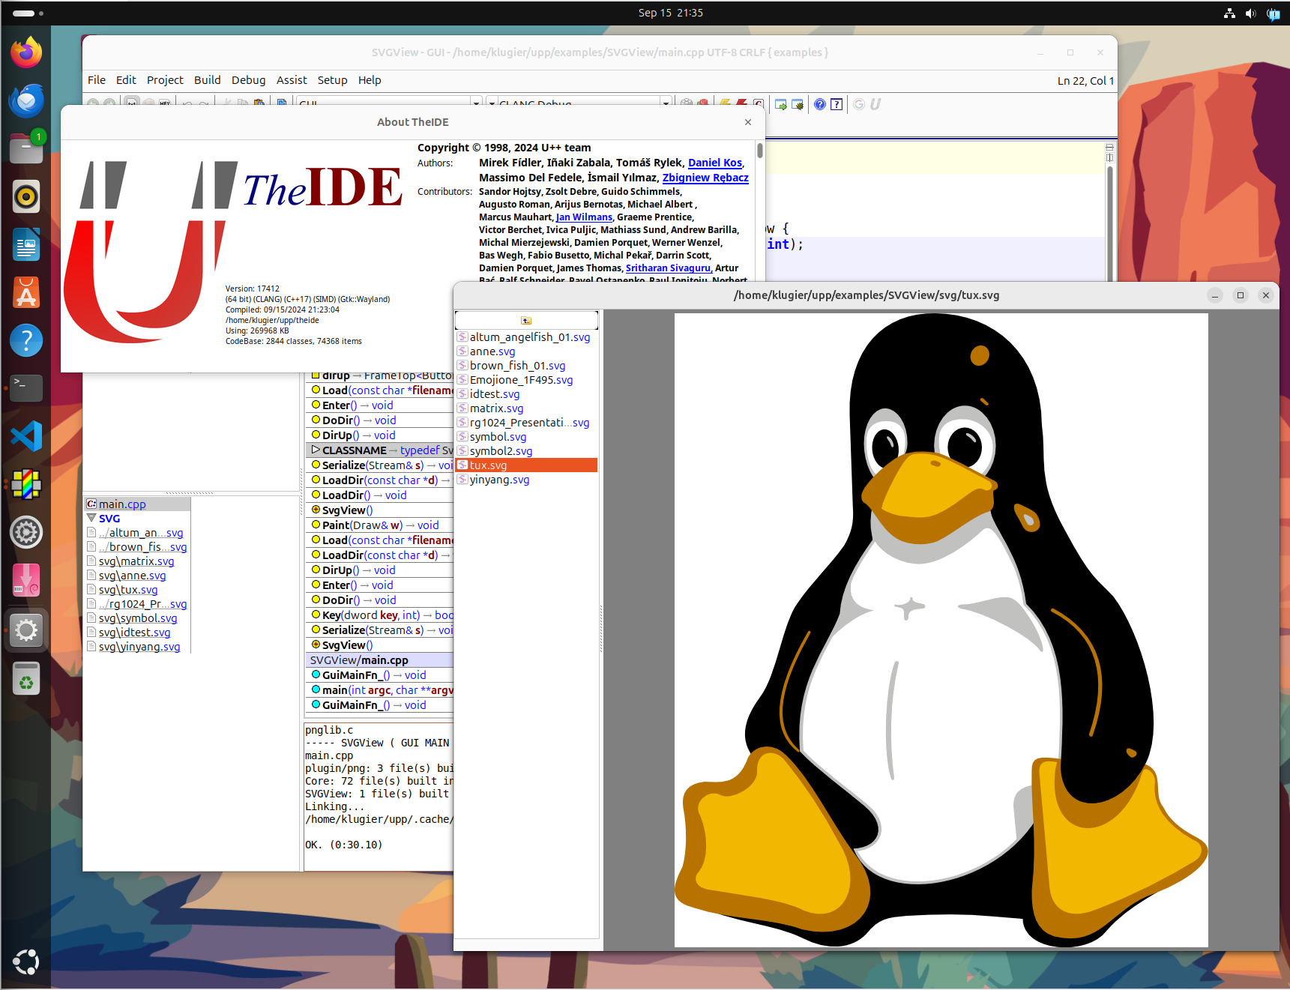1290x990 pixels.
Task: Expand the CLASSNAME typedef entry triangle
Action: click(316, 450)
